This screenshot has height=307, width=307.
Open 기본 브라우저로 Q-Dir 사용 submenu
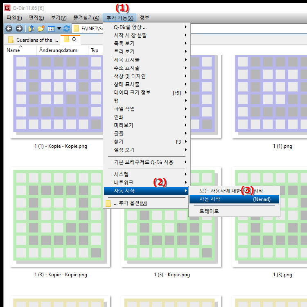point(147,163)
